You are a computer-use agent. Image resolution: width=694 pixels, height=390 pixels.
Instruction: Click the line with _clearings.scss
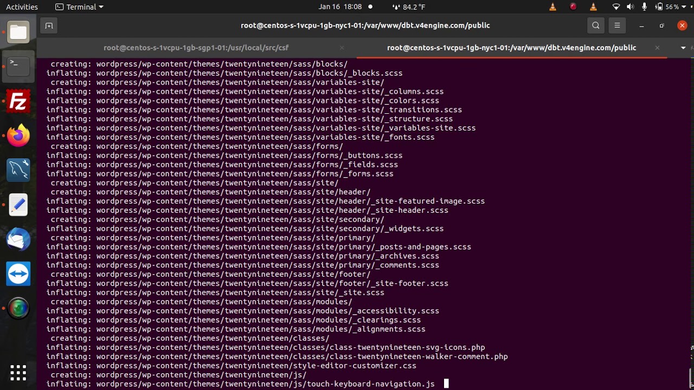[x=234, y=320]
